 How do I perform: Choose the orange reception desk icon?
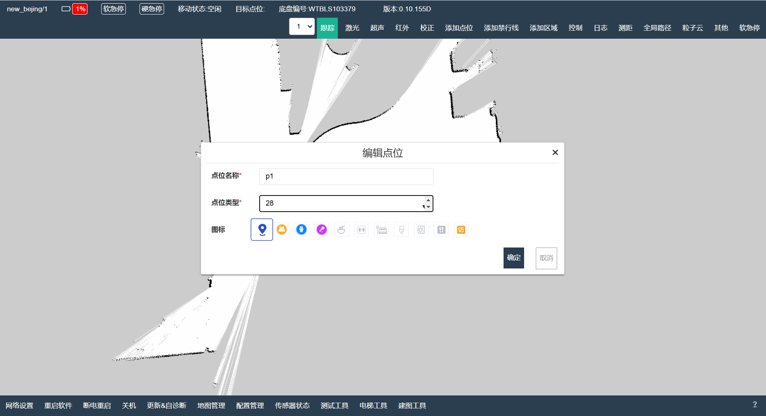click(x=282, y=229)
